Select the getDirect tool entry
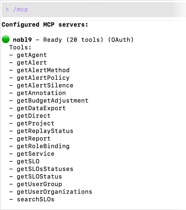This screenshot has height=210, width=186. 34,116
